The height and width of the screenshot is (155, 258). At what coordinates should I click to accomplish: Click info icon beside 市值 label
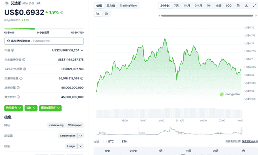(x=13, y=50)
